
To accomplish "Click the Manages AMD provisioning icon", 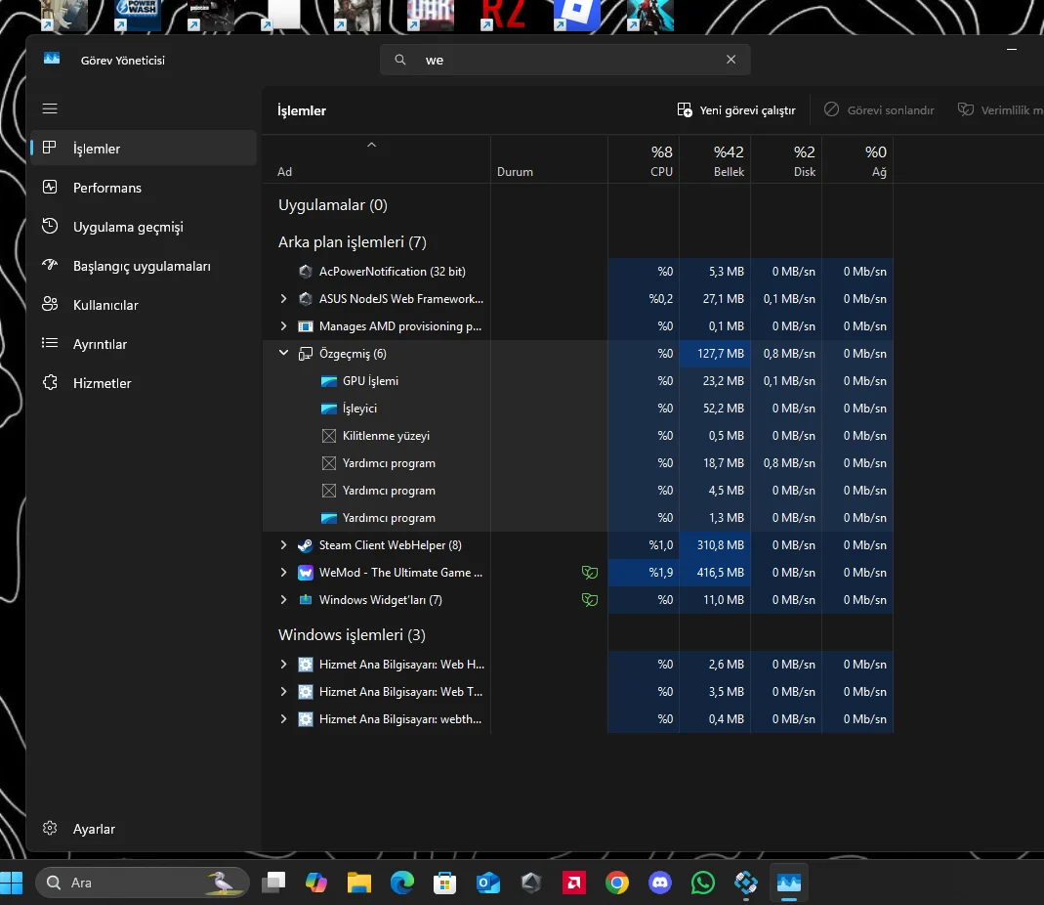I will point(306,325).
